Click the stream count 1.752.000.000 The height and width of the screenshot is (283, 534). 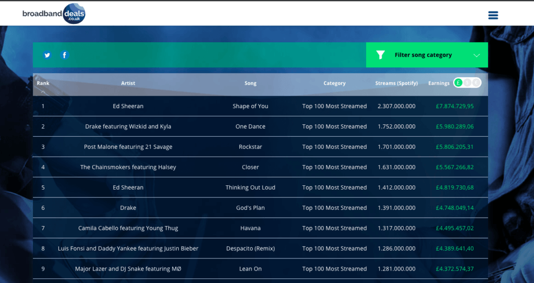(x=396, y=126)
